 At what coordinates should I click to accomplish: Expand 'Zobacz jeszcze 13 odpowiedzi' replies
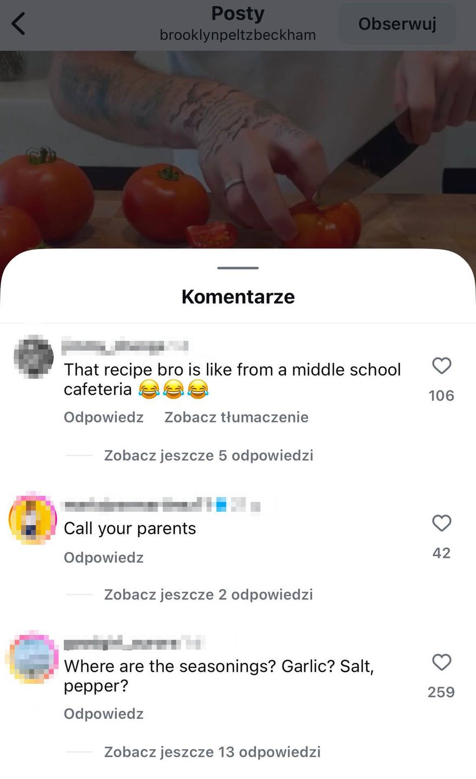pos(212,752)
